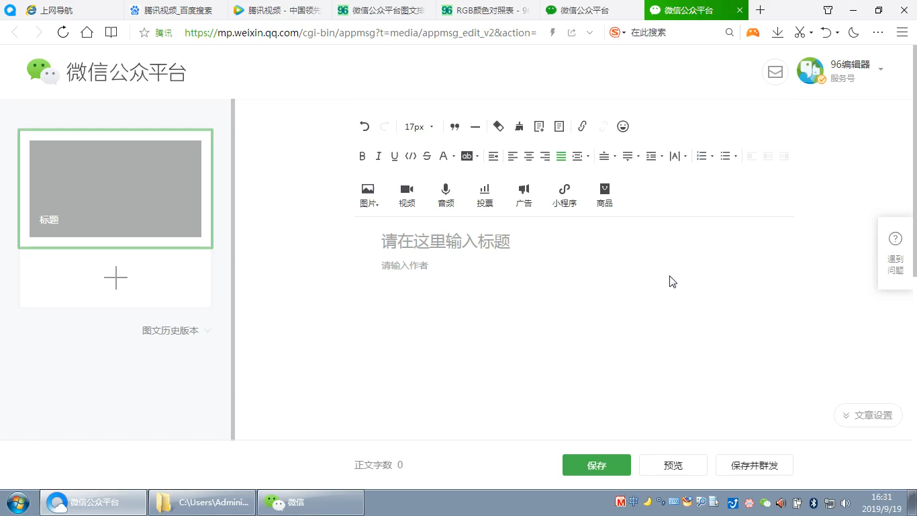Open a new browser tab
Screen dimensions: 917x516
tap(760, 10)
